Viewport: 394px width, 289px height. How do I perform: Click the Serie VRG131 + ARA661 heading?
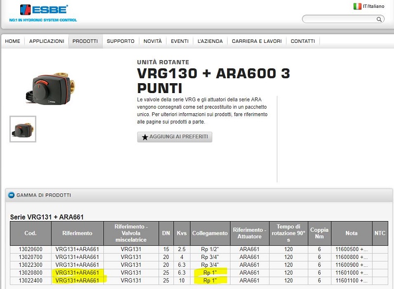coord(47,217)
